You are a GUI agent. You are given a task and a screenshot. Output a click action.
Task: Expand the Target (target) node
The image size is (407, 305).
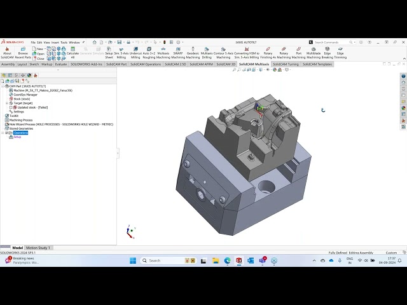[7, 103]
